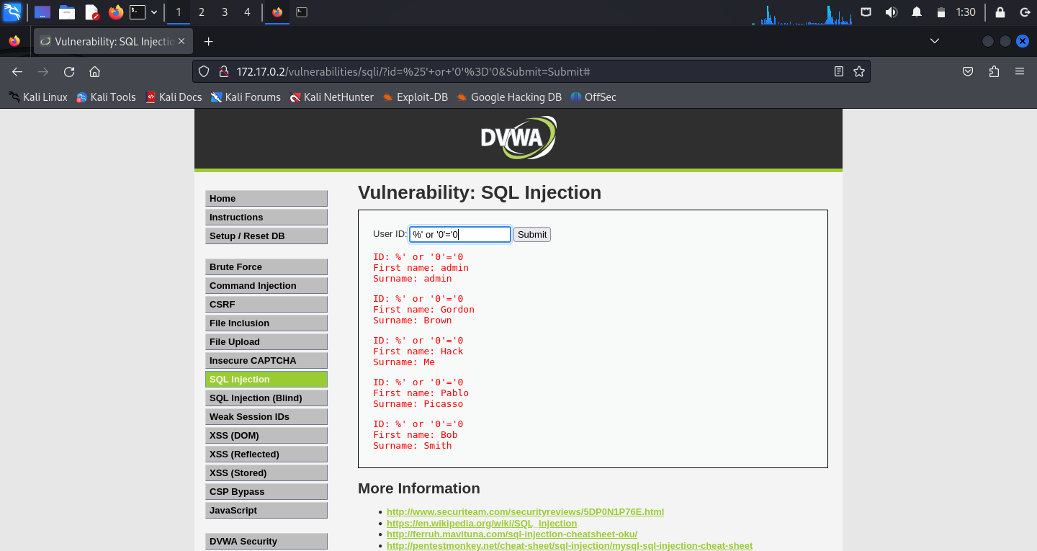The height and width of the screenshot is (551, 1037).
Task: Open the Kali applications menu icon
Action: (x=12, y=12)
